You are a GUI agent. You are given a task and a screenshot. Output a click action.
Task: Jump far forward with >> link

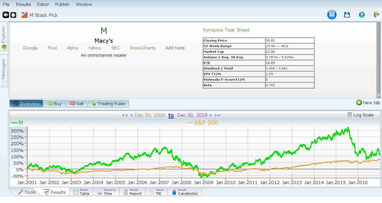pos(217,115)
